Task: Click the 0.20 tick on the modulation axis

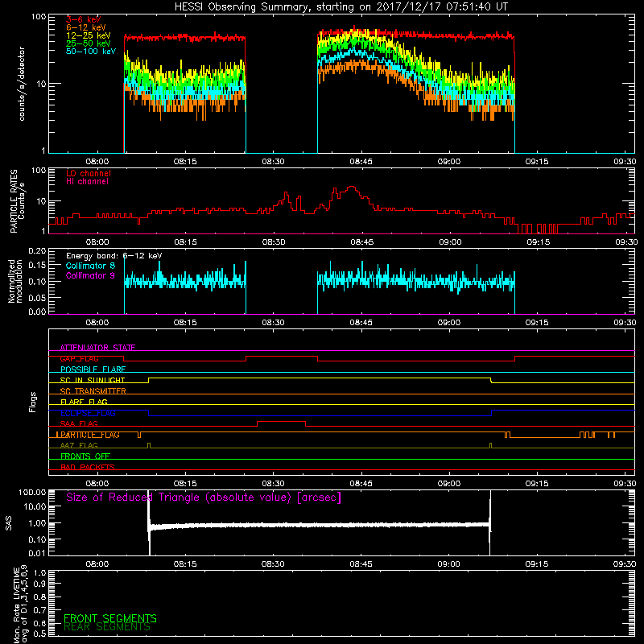Action: 36,250
